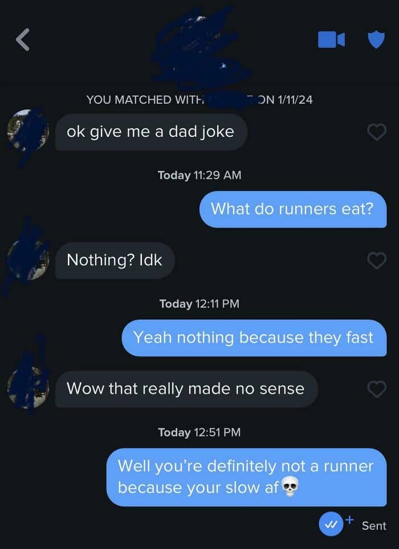Like the 'ok give me a dad joke' message
Screen dimensions: 399x549
click(x=377, y=132)
